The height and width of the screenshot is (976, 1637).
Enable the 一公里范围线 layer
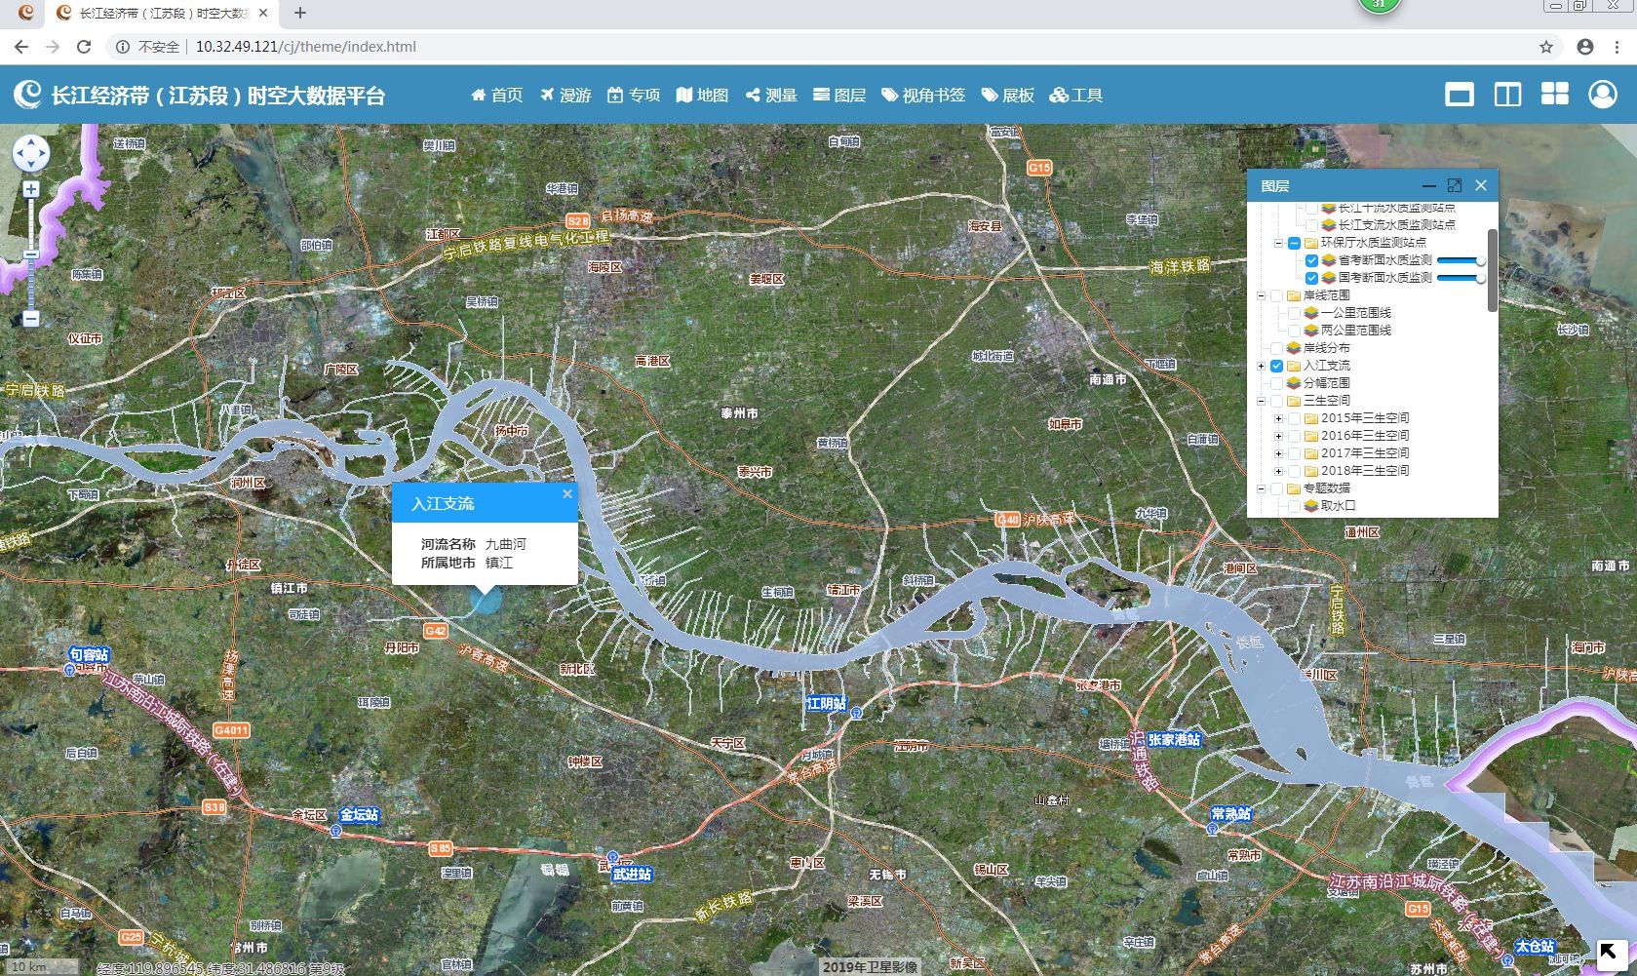tap(1294, 313)
